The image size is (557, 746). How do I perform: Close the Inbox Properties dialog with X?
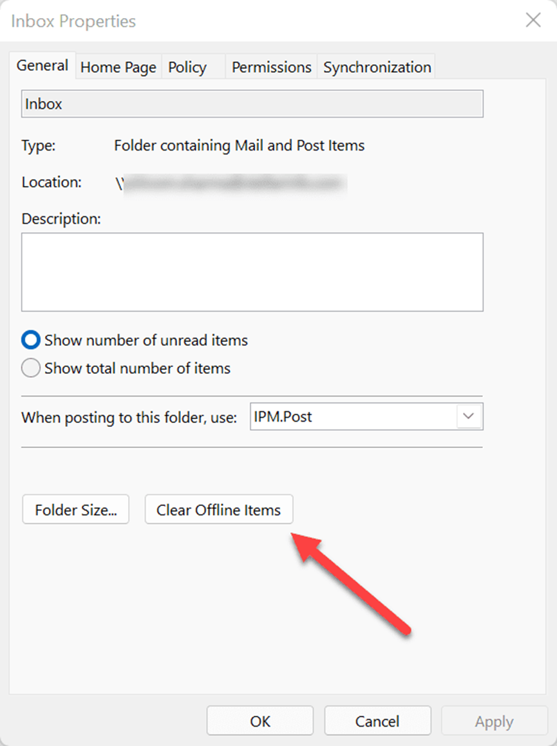[533, 20]
